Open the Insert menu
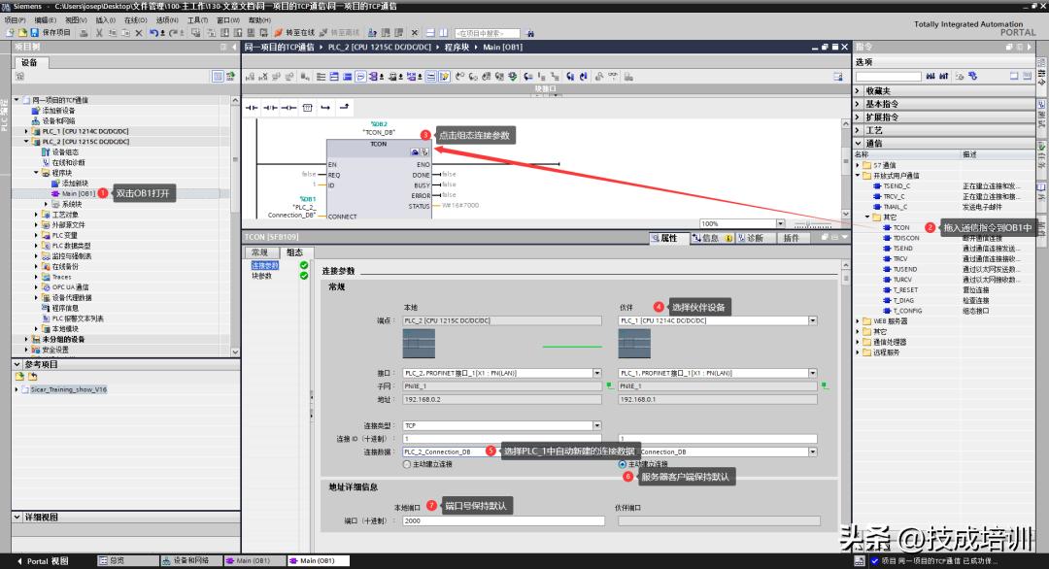Image resolution: width=1049 pixels, height=569 pixels. click(105, 19)
